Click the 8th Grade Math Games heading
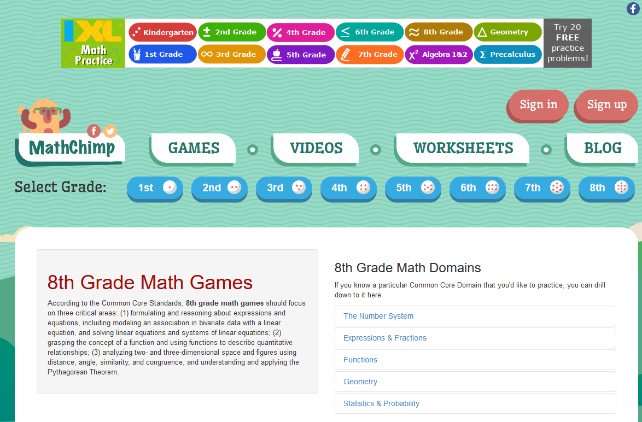This screenshot has height=422, width=642. point(150,283)
